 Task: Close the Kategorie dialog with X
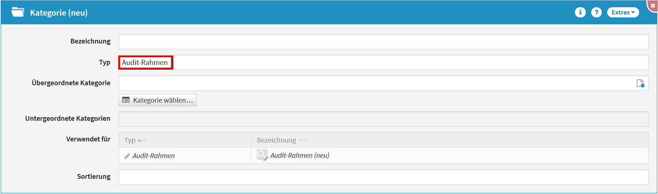click(x=653, y=5)
